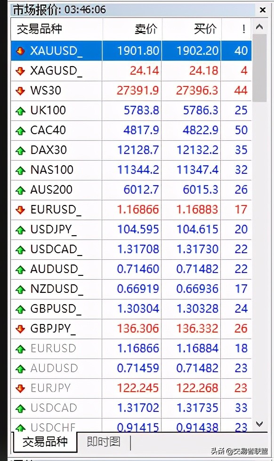Click the NAS100 sell price 11344.2
The image size is (274, 461).
(x=138, y=170)
